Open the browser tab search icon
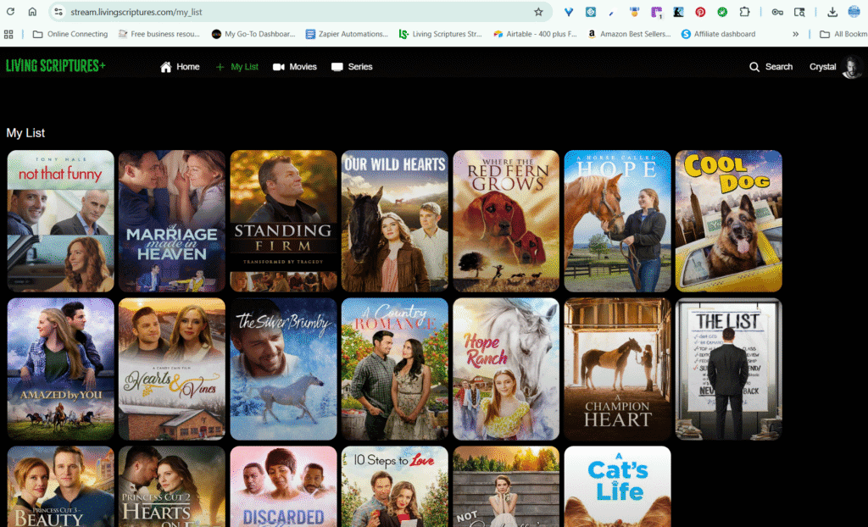This screenshot has height=527, width=868. [799, 12]
